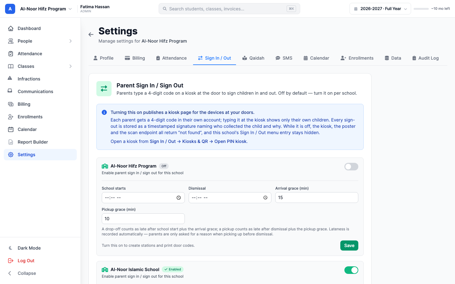Open the 2026-2027 Full Year dropdown
The width and height of the screenshot is (455, 284).
pyautogui.click(x=380, y=9)
